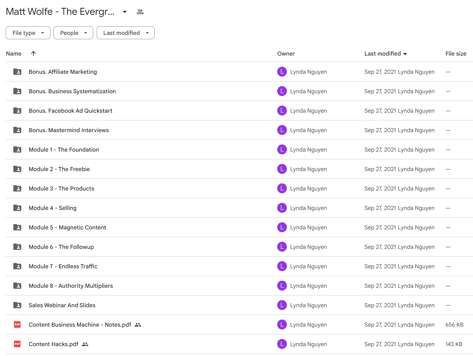Click the Bonus. Facebook Ad Quickstart folder icon
473x356 pixels.
17,111
